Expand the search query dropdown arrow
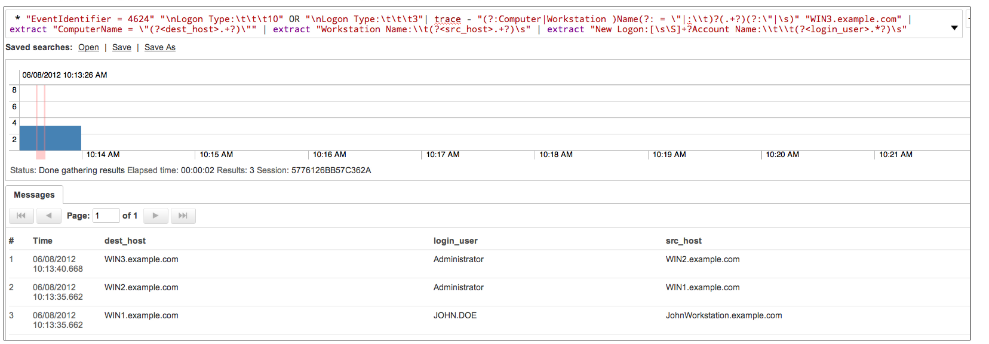 tap(954, 28)
